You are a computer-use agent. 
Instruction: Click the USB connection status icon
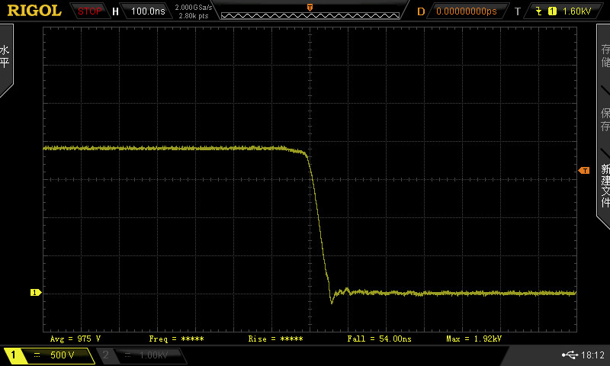569,355
